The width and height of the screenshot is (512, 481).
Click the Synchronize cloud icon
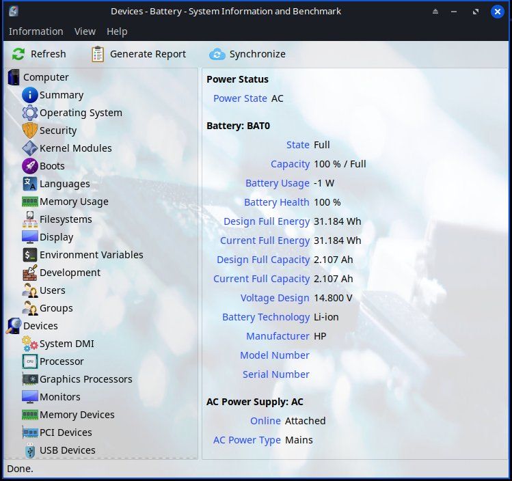click(217, 54)
